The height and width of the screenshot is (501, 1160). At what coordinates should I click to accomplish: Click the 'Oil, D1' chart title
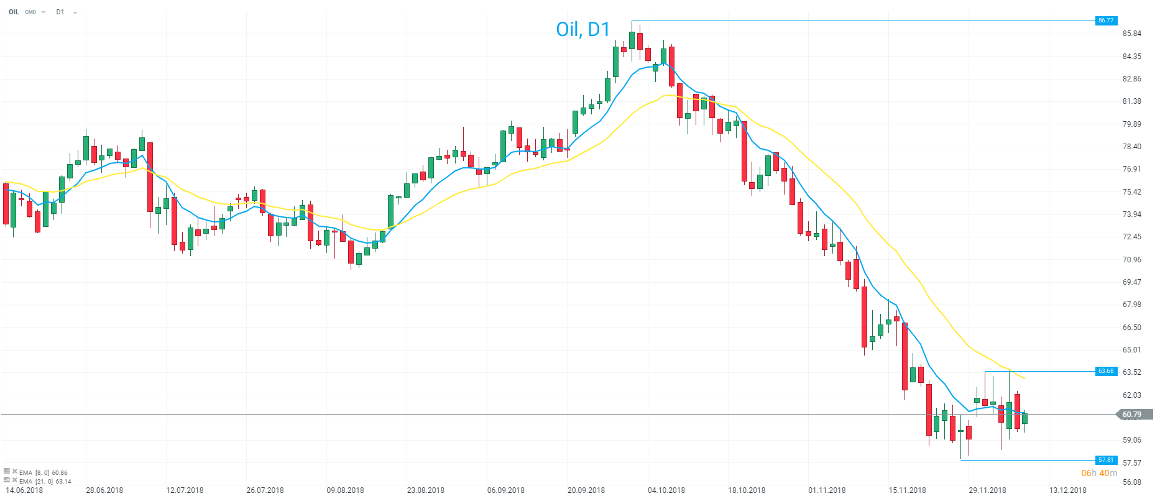(x=582, y=29)
